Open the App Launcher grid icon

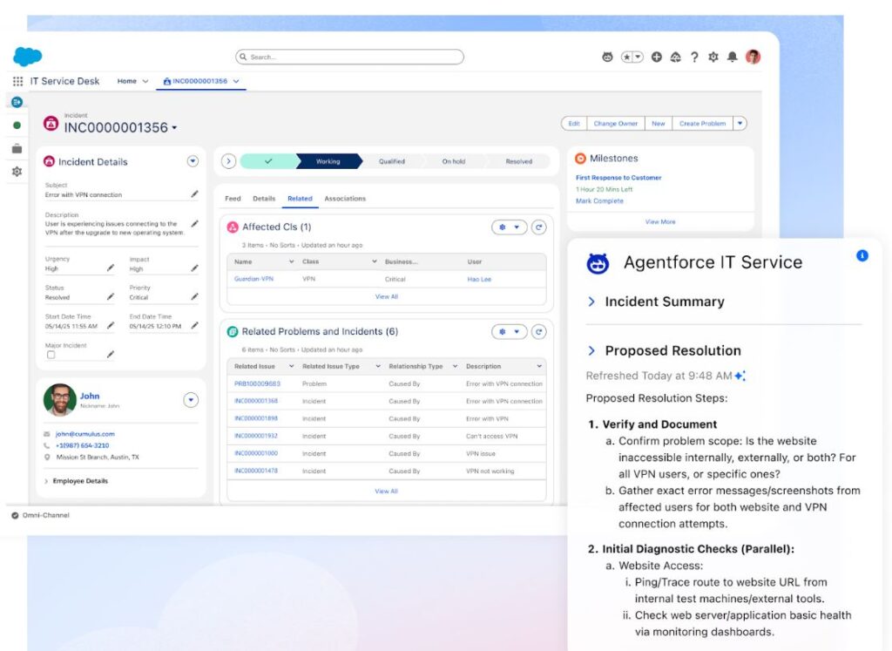point(17,81)
